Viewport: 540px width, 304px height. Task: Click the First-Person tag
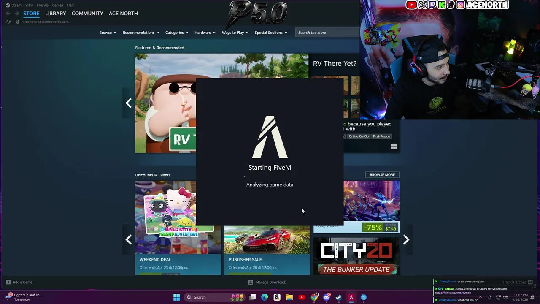(381, 136)
